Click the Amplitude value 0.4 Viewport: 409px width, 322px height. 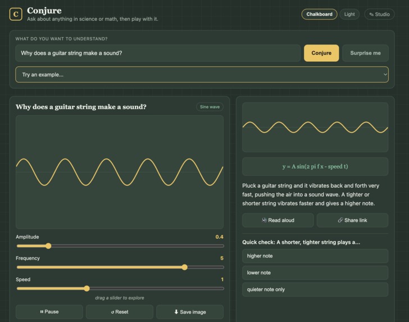(x=219, y=237)
